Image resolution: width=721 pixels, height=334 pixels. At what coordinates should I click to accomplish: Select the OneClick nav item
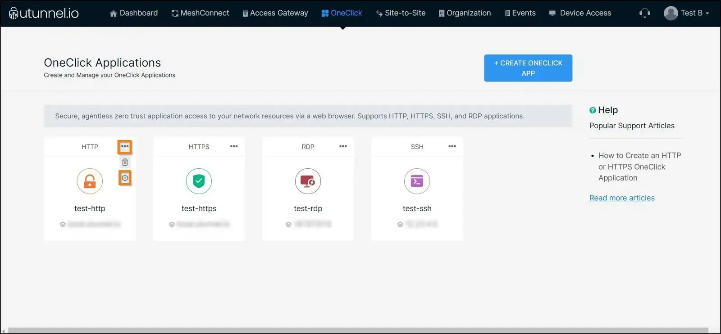(342, 13)
